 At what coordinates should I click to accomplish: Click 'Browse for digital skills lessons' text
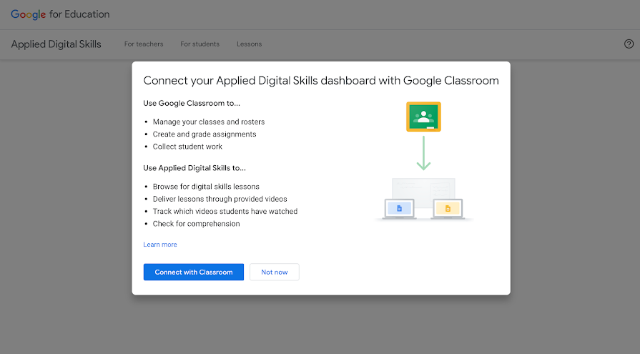tap(206, 187)
